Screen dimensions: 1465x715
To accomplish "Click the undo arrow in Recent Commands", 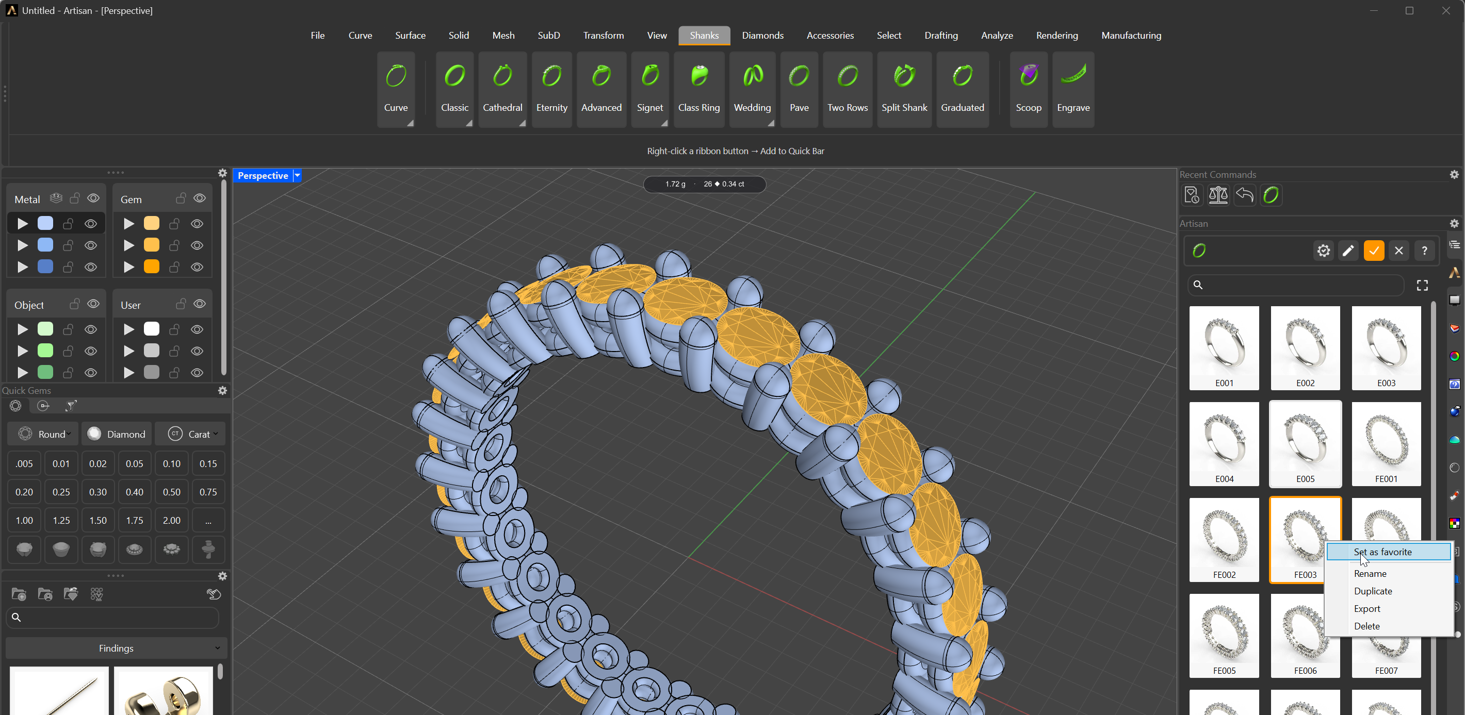I will (1244, 195).
